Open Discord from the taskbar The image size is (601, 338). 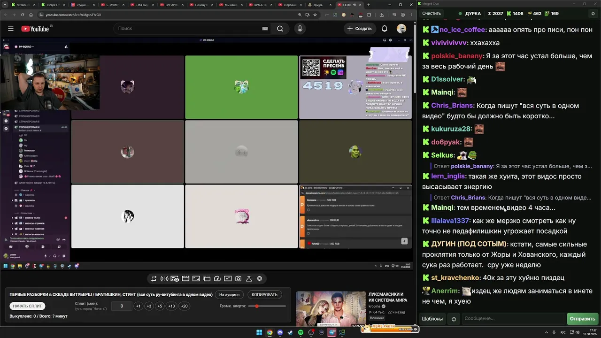[x=280, y=332]
